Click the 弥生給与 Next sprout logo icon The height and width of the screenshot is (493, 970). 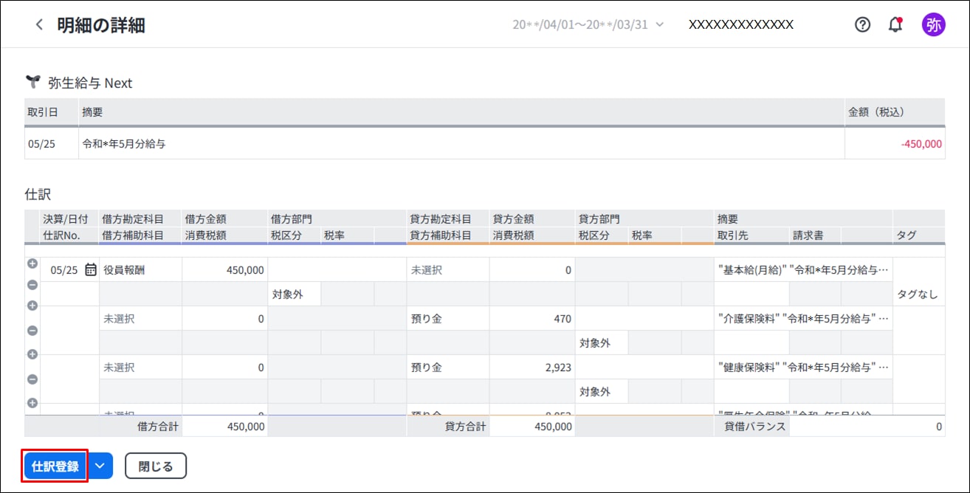click(32, 82)
